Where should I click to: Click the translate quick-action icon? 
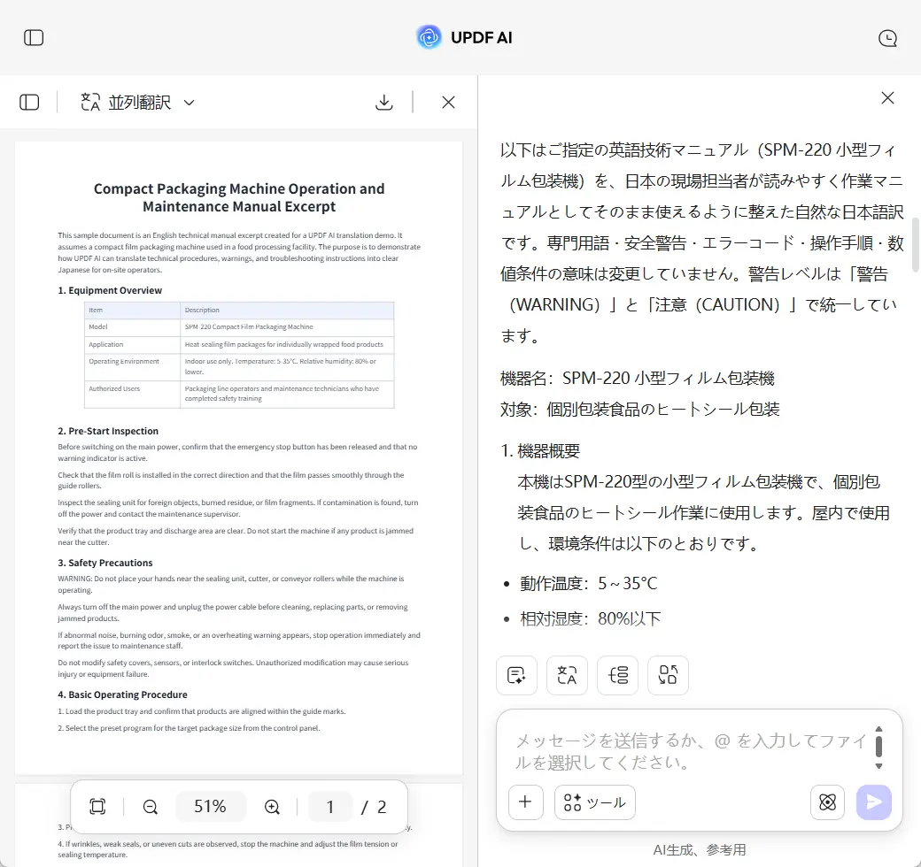click(x=567, y=675)
